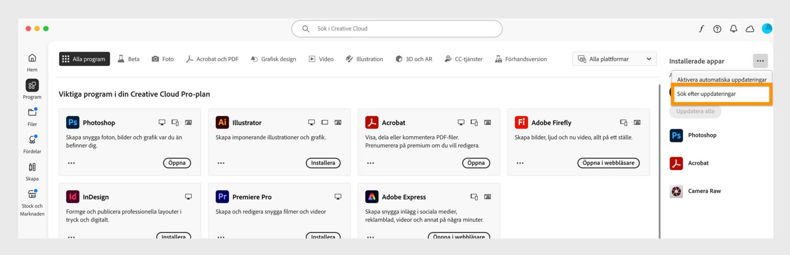Click the mobile platform icon on the Adobe Firefly card

624,122
